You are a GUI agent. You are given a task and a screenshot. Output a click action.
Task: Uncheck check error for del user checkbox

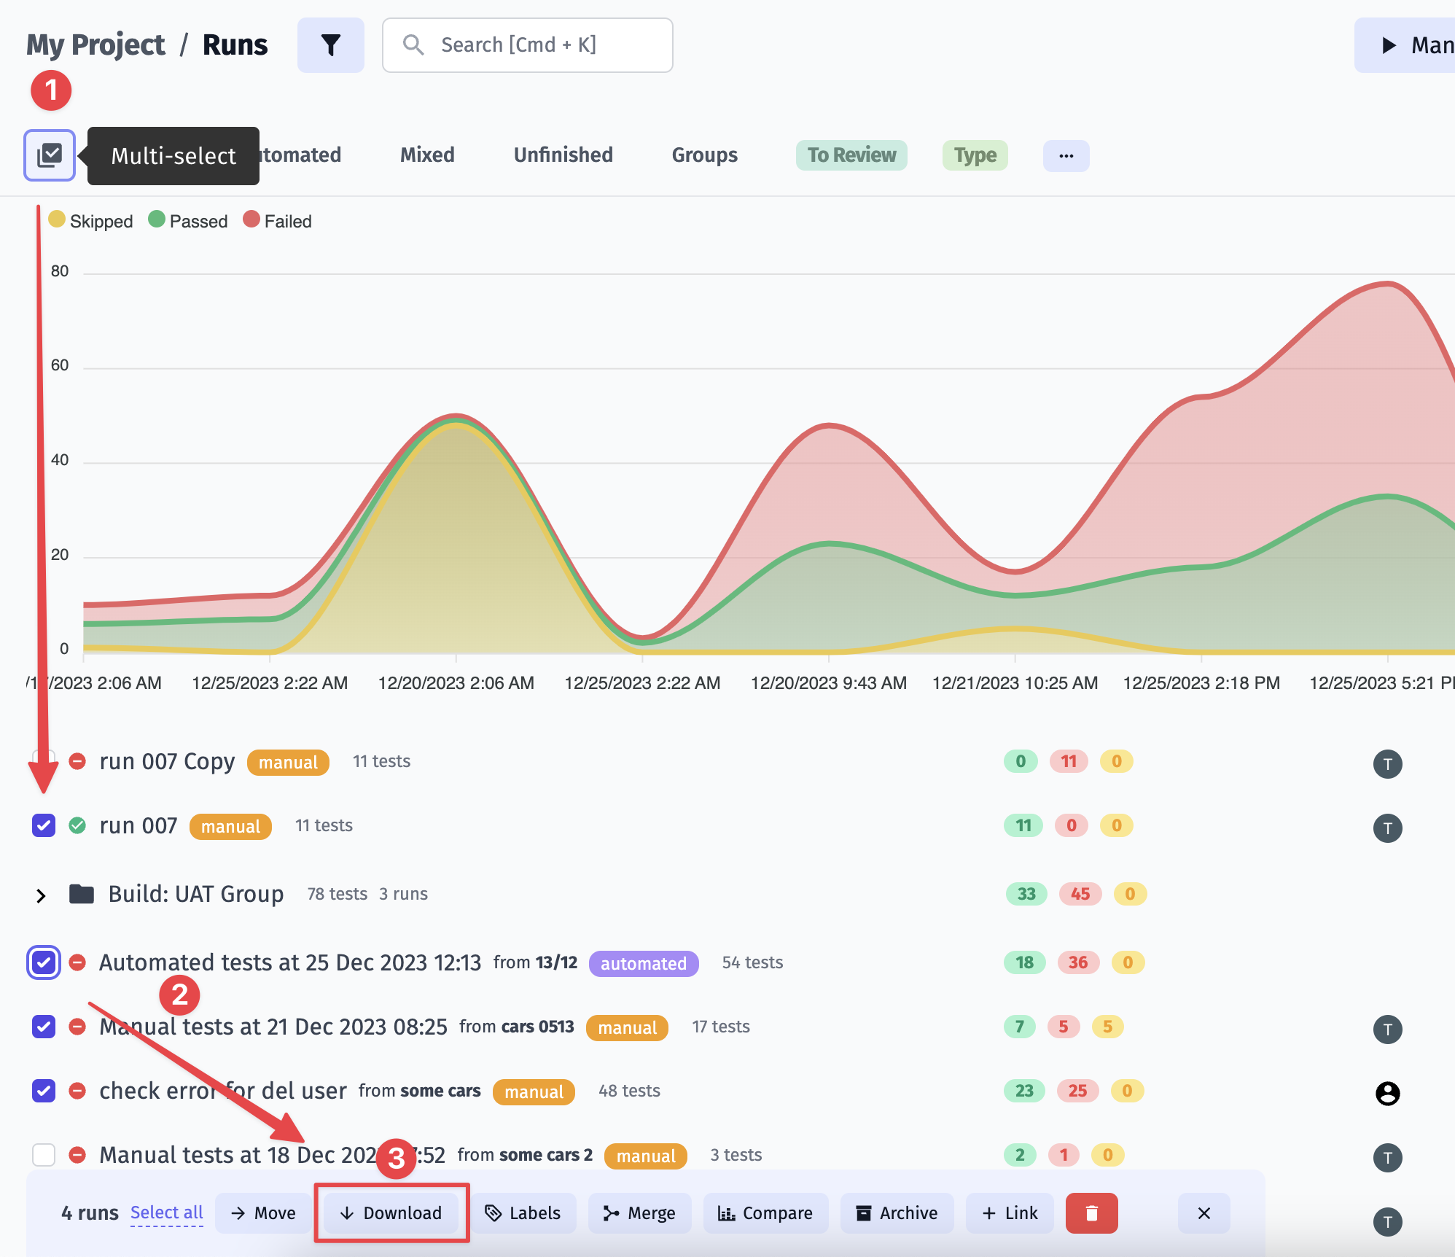click(x=44, y=1091)
